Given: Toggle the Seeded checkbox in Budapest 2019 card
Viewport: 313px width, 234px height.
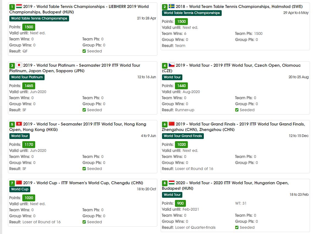Looking at the screenshot, I should (x=84, y=51).
